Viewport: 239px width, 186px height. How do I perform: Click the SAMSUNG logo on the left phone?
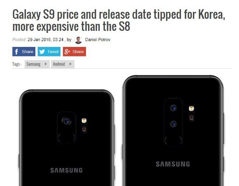click(67, 170)
